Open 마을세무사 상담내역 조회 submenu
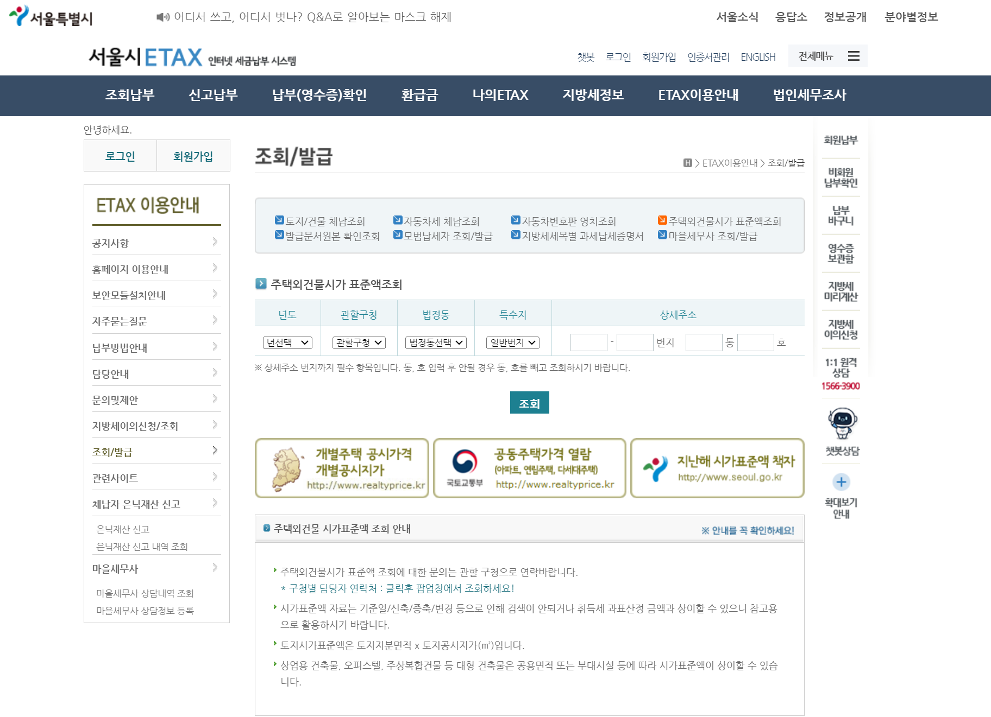The height and width of the screenshot is (717, 991). 145,593
